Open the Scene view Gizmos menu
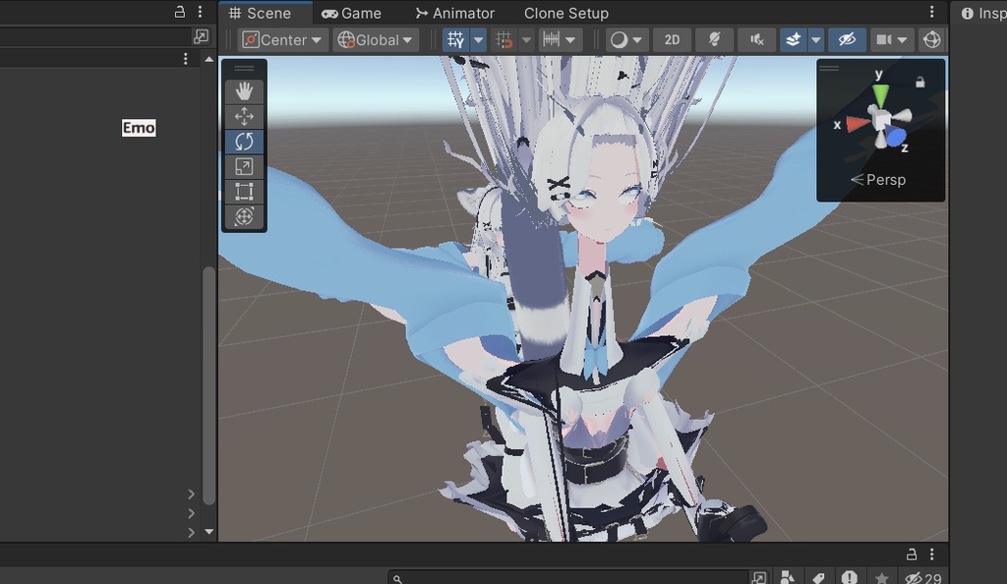 click(x=932, y=39)
